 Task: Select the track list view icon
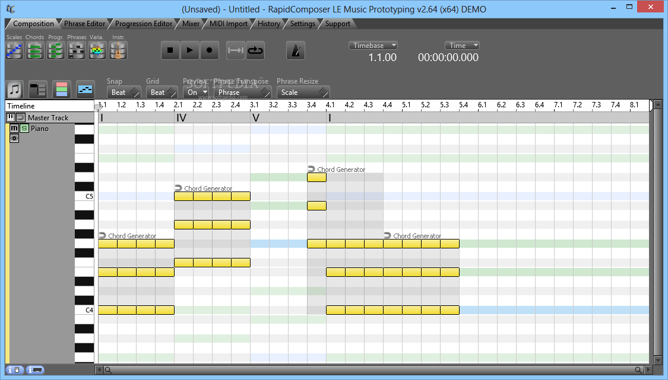(38, 90)
